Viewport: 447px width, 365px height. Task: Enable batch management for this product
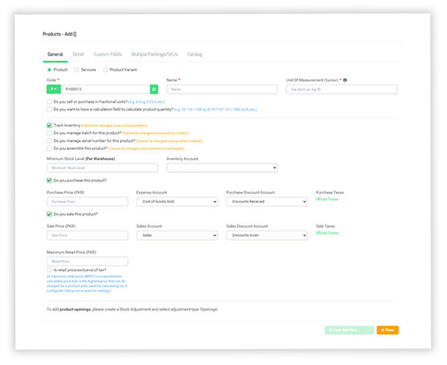pyautogui.click(x=49, y=133)
